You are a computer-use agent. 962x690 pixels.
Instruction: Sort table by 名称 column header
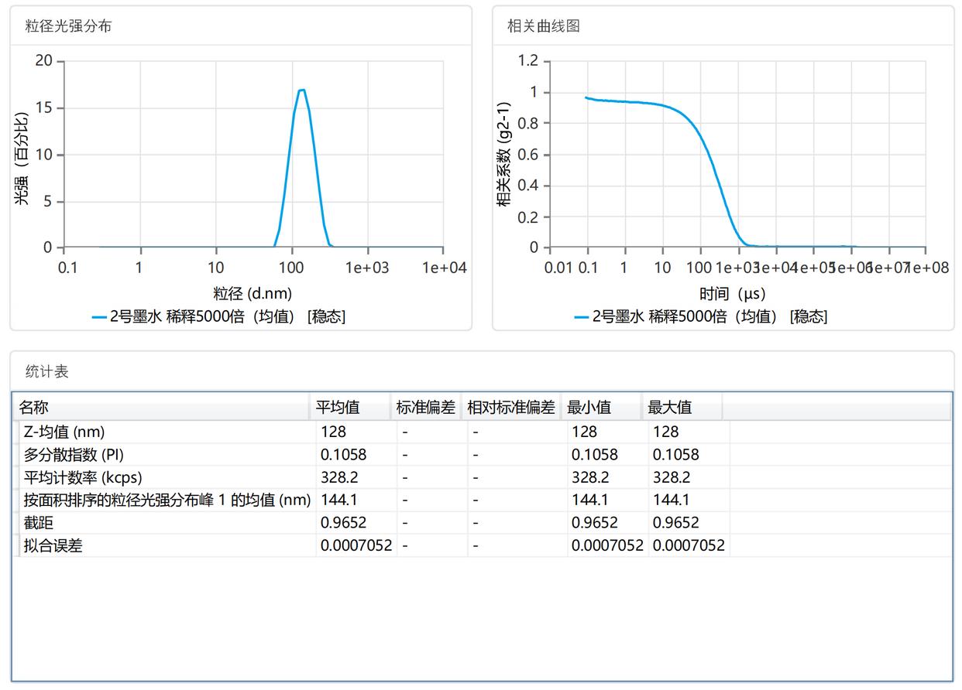[x=34, y=407]
